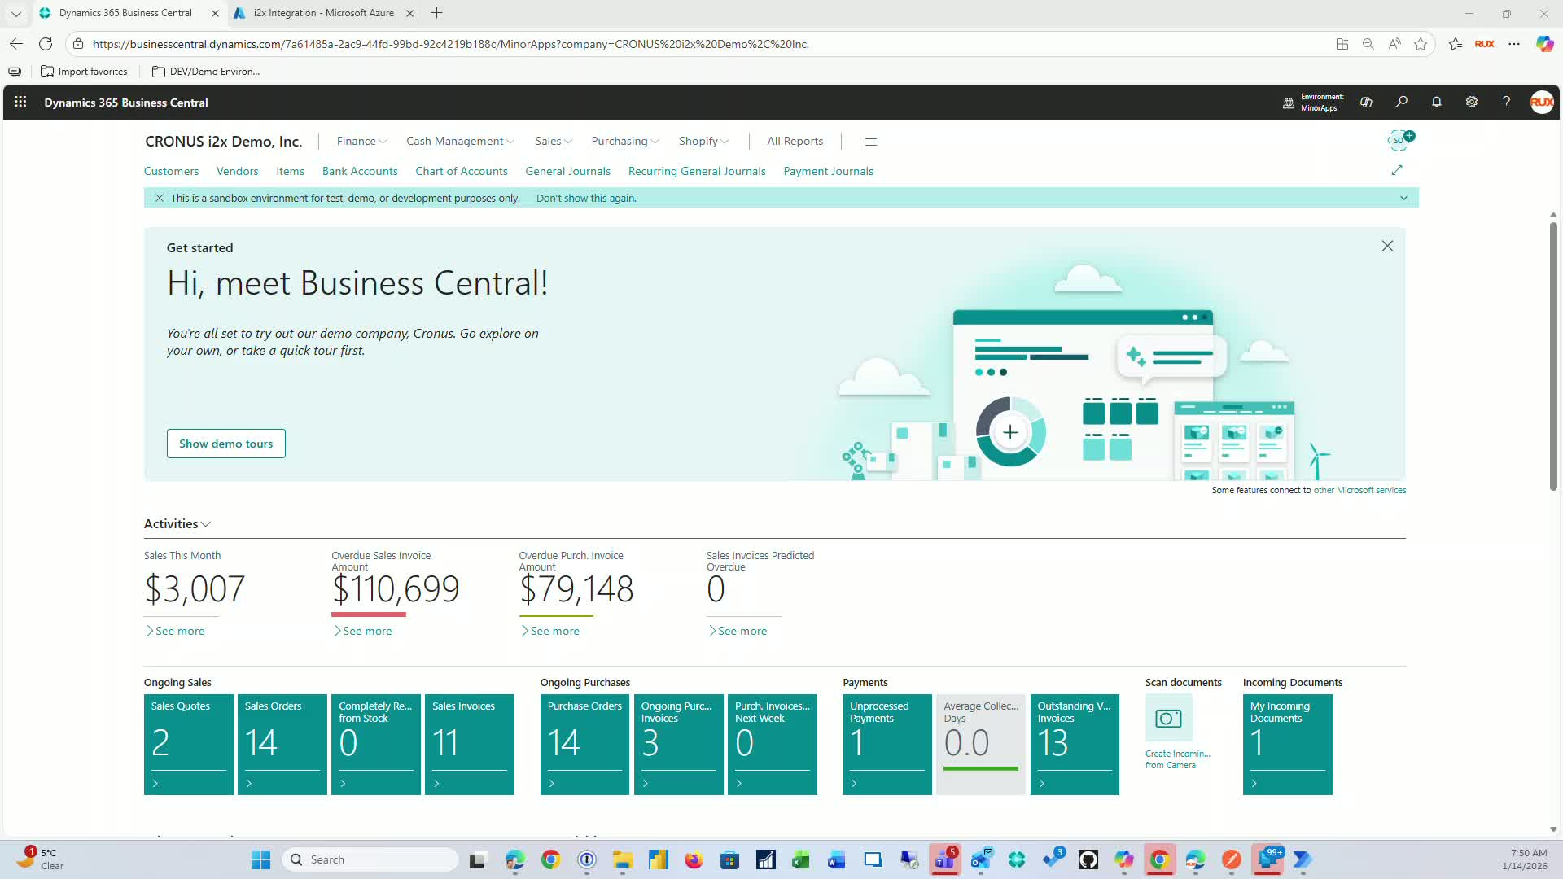The image size is (1563, 879).
Task: Expand the Finance menu dropdown
Action: [361, 142]
